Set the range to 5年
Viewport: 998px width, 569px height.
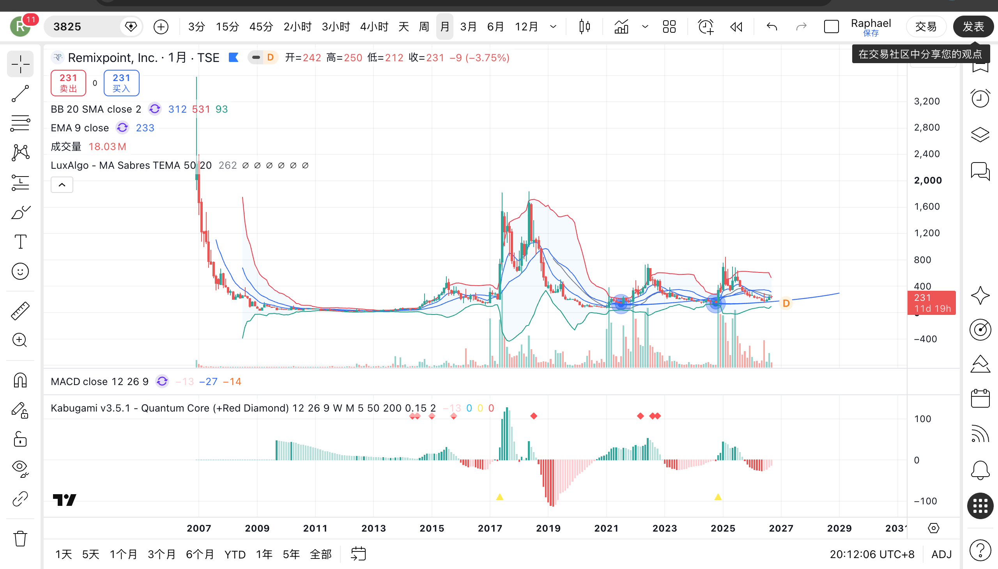pos(291,554)
